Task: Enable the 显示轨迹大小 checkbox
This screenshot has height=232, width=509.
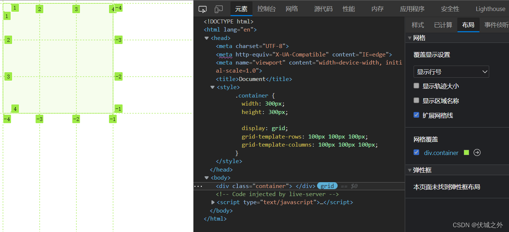Action: pyautogui.click(x=416, y=86)
